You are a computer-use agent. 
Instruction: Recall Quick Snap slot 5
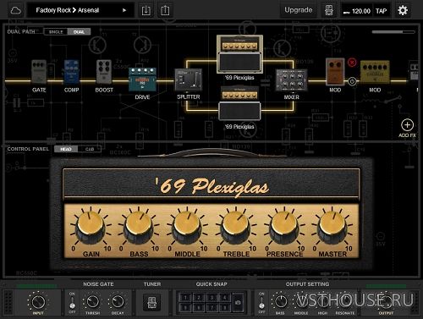(x=185, y=307)
